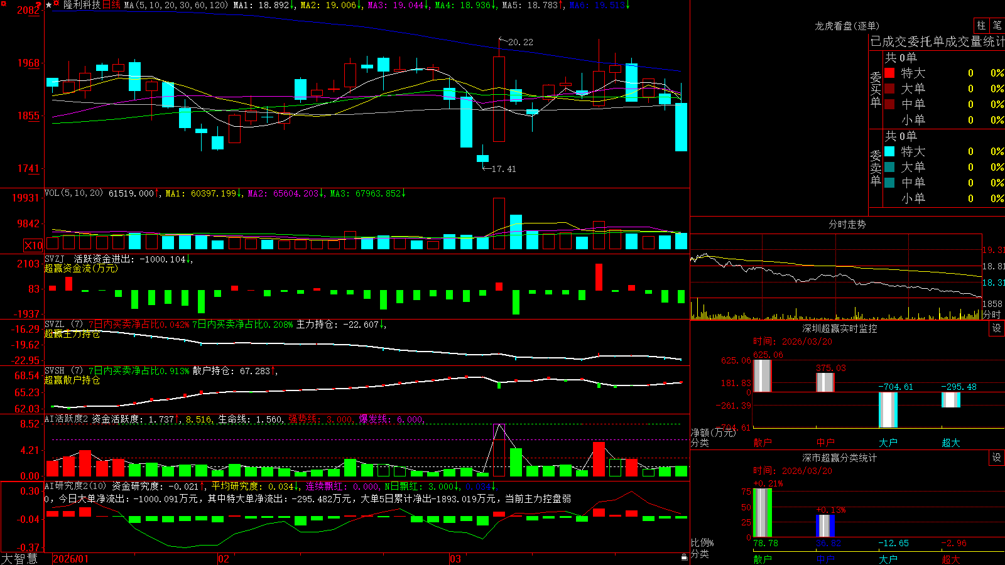Click the SVZJ indicator name
The image size is (1005, 565).
55,259
